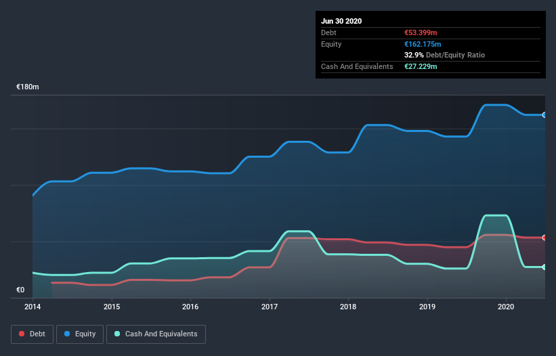
Task: Click the 2014 x-axis label
Action: [x=33, y=307]
